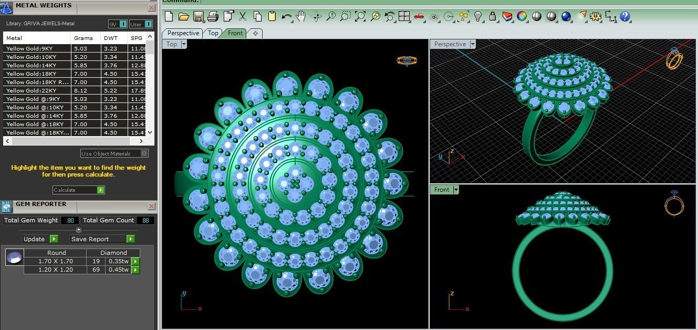Click the Print icon
This screenshot has height=330, width=698.
[213, 16]
